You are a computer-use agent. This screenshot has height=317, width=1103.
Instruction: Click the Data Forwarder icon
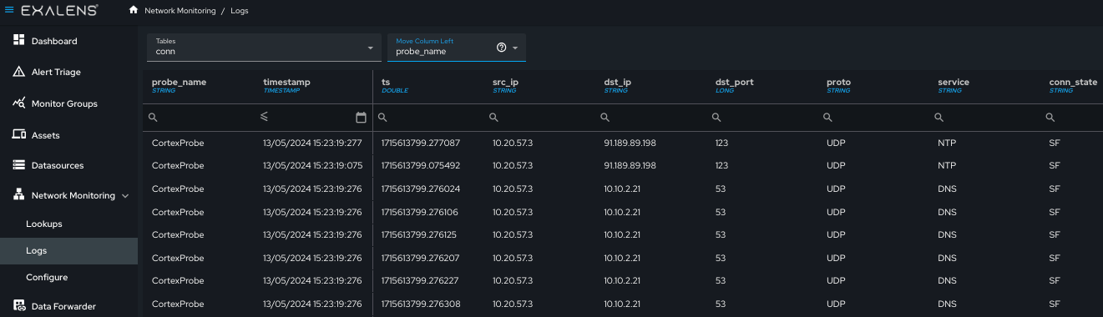point(19,306)
